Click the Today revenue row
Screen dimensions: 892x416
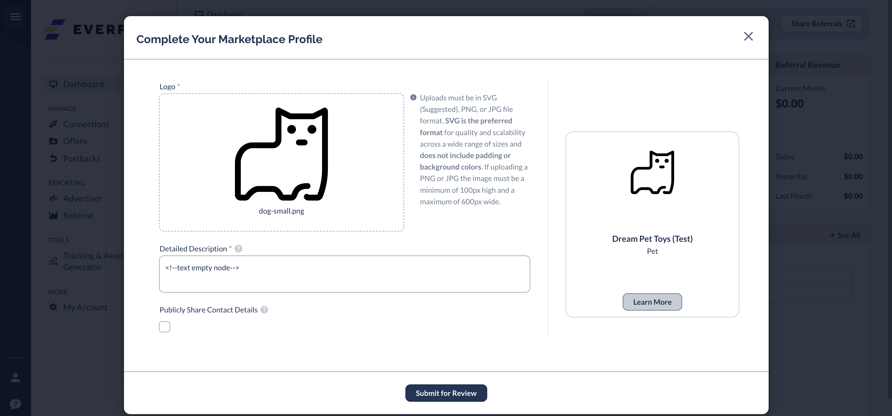[x=819, y=157]
